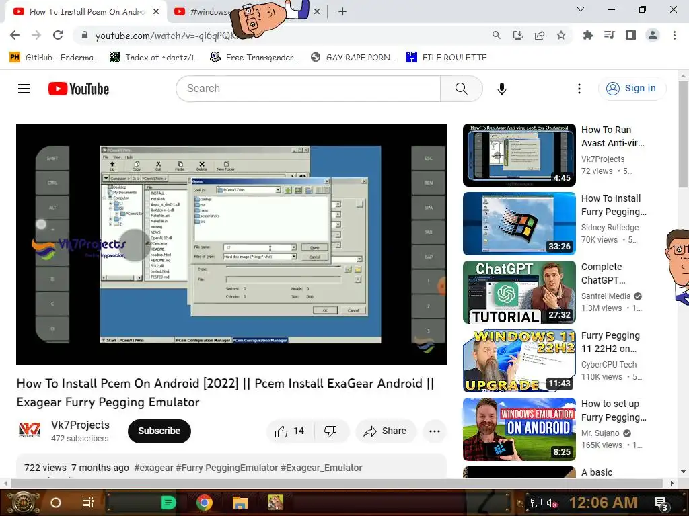Open the Extensions puzzle icon
The width and height of the screenshot is (689, 516).
[x=587, y=35]
